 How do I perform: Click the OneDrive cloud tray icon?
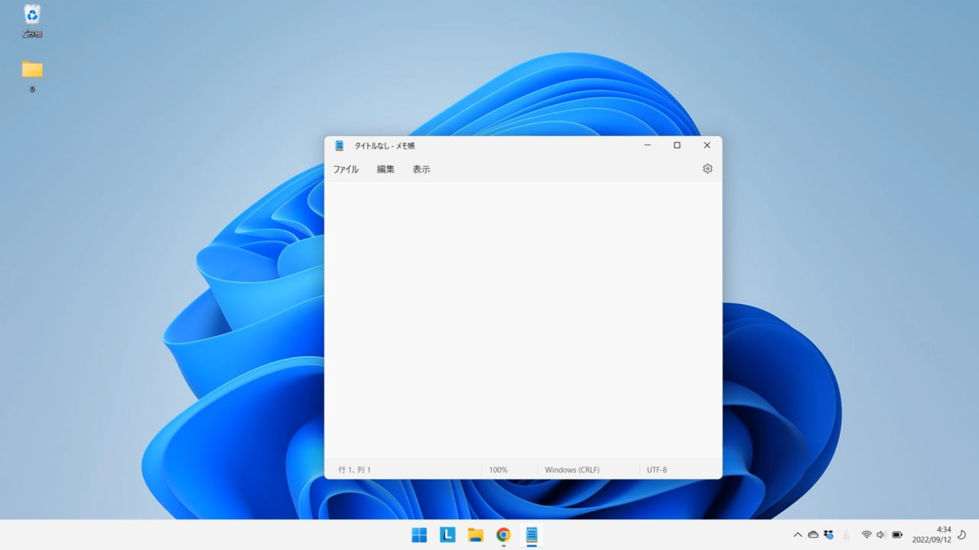(x=813, y=535)
